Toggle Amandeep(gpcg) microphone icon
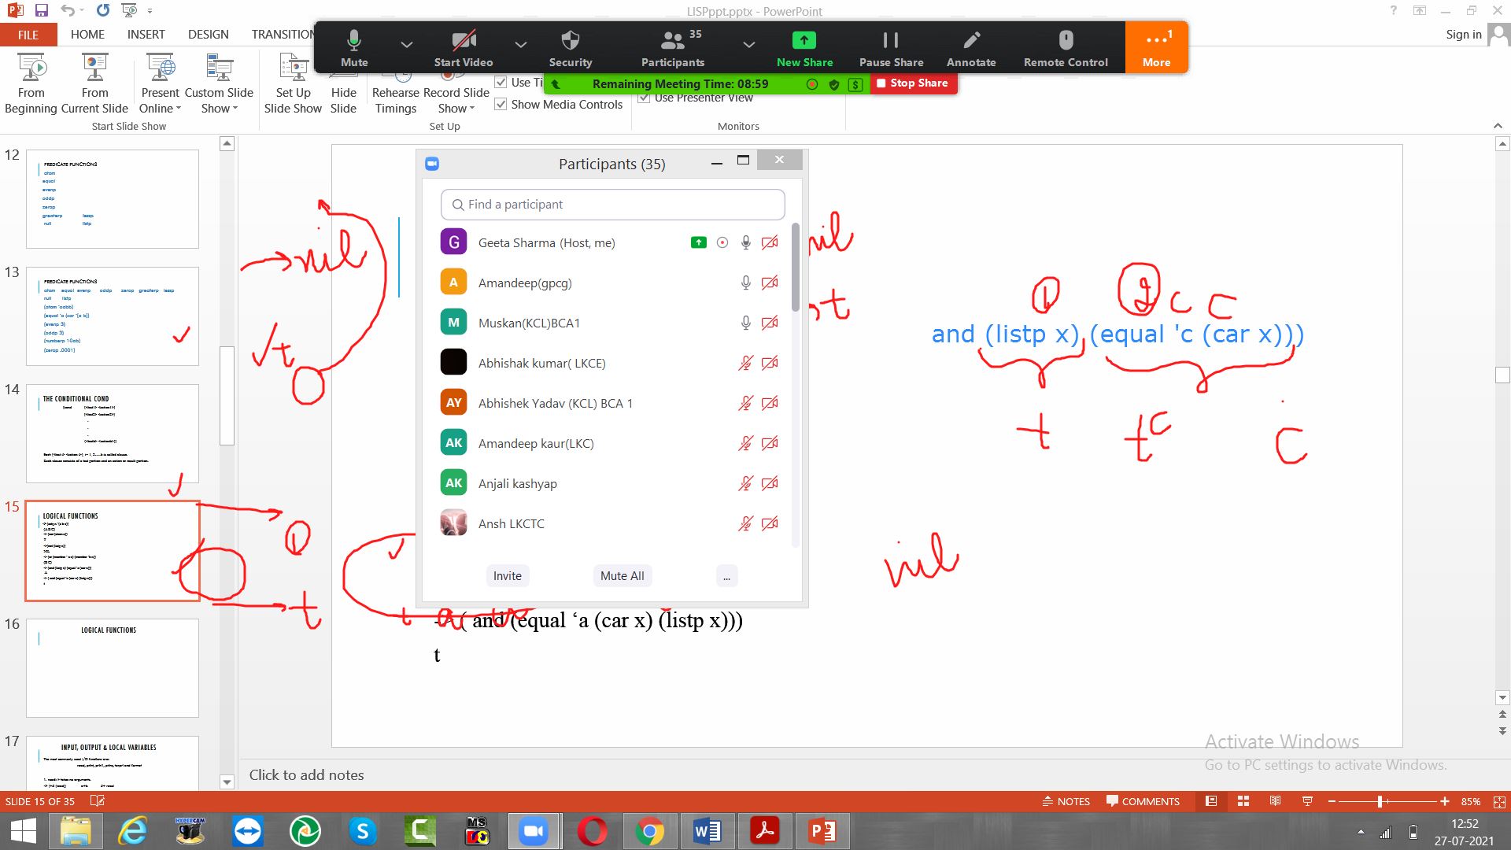The height and width of the screenshot is (850, 1511). [x=746, y=283]
